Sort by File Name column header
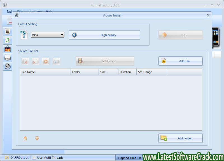Image resolution: width=224 pixels, height=161 pixels. coord(45,72)
